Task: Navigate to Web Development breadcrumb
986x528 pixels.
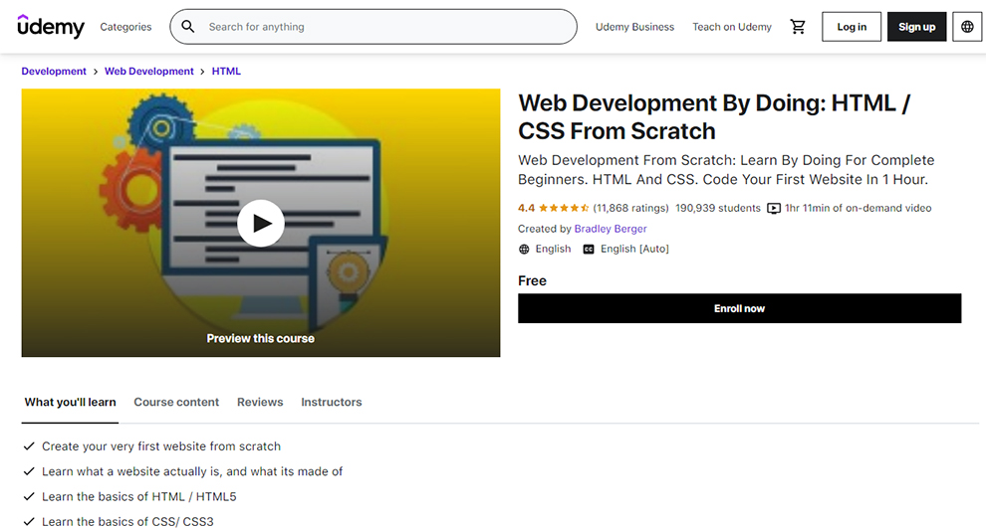Action: [x=149, y=71]
